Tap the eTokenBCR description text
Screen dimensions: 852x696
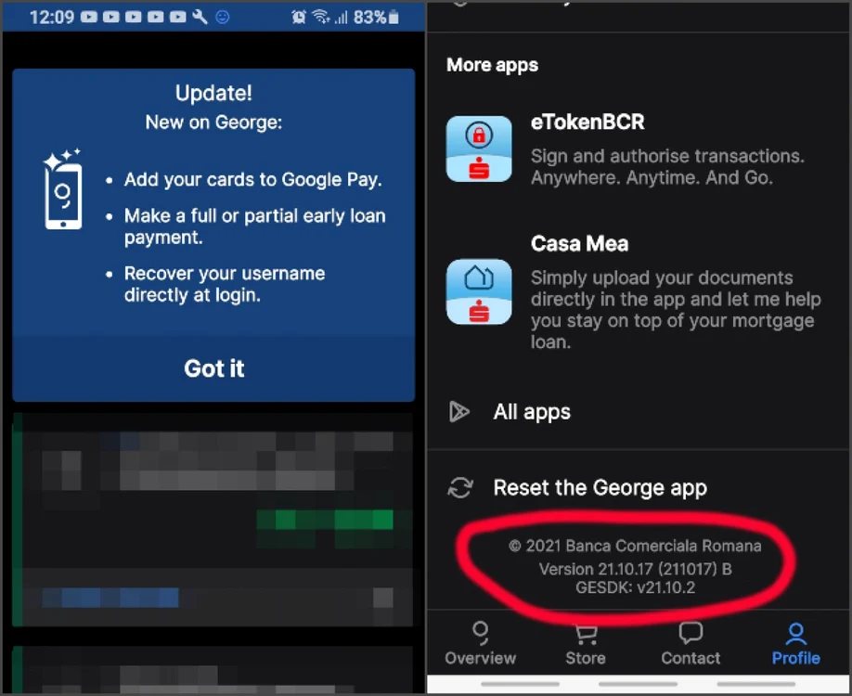[x=667, y=167]
